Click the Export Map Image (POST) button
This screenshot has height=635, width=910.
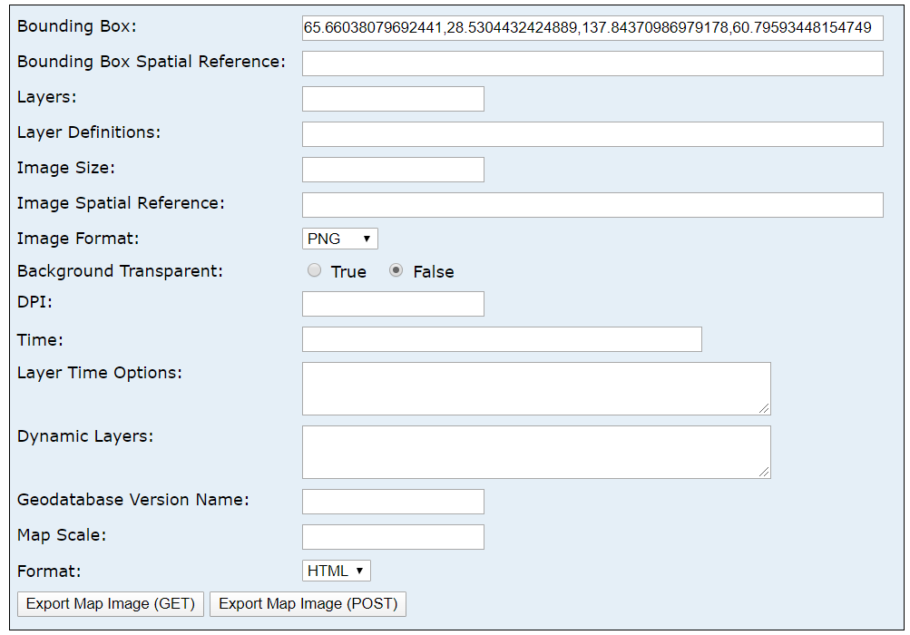308,604
